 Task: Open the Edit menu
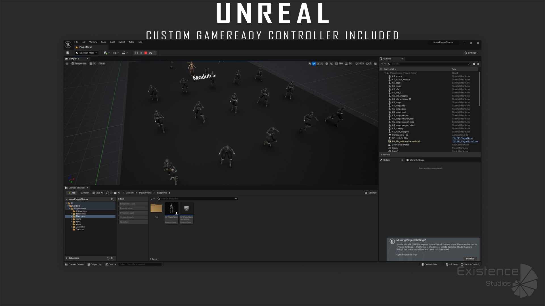83,42
